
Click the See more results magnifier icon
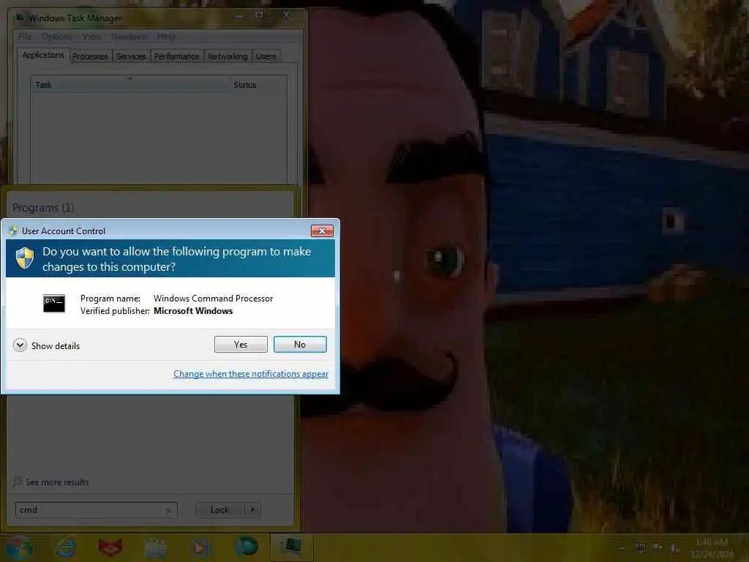pos(18,482)
